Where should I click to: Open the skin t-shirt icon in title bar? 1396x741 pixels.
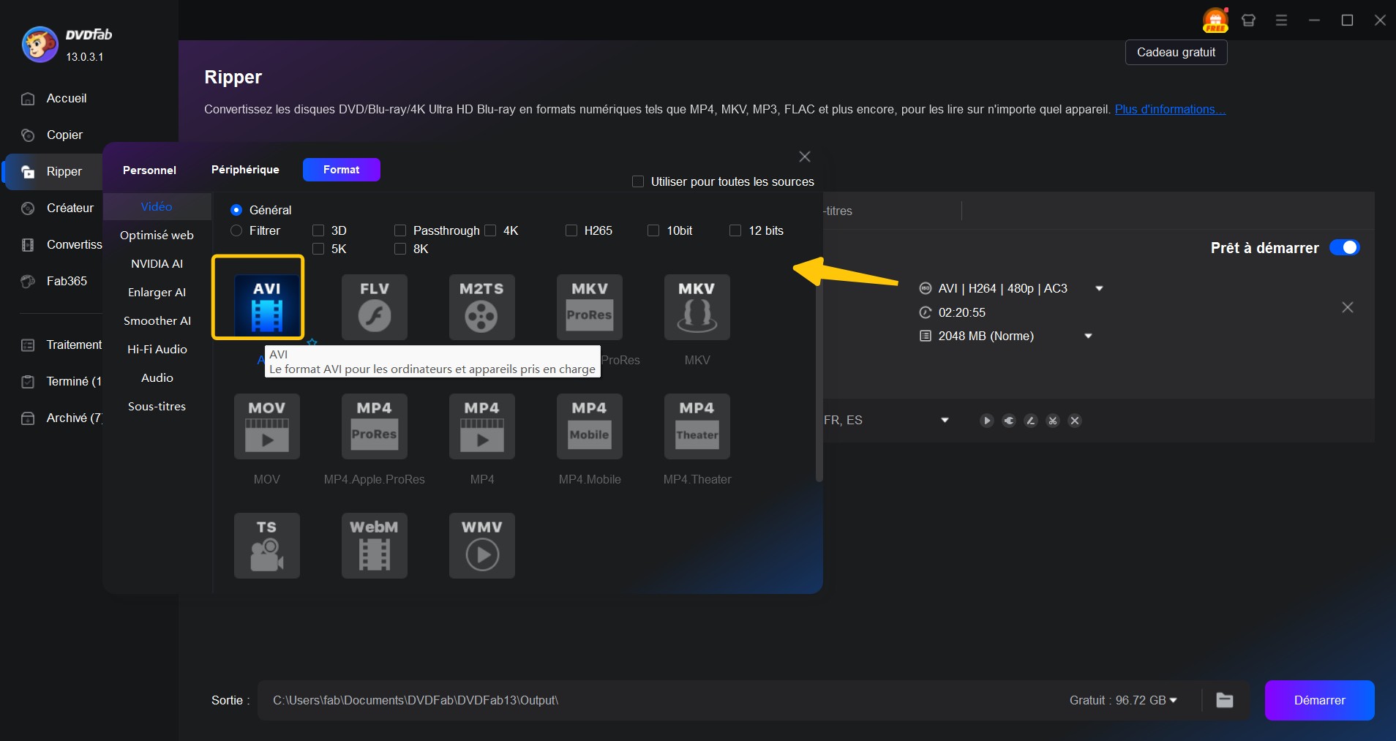pos(1249,20)
